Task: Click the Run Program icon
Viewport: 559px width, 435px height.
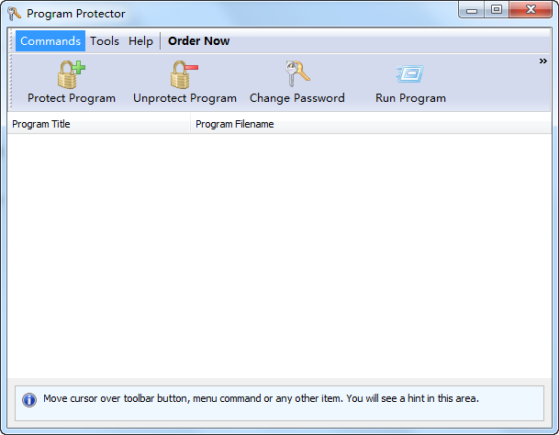Action: (410, 73)
